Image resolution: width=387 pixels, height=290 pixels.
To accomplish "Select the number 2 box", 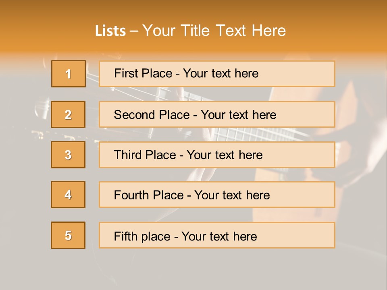I will click(x=68, y=114).
